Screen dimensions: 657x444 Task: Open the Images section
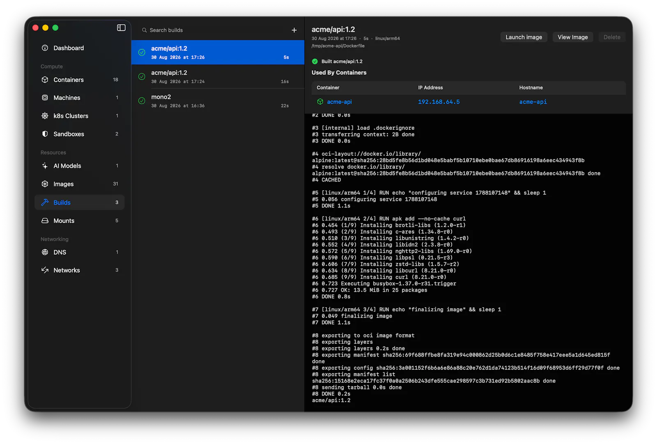tap(80, 184)
